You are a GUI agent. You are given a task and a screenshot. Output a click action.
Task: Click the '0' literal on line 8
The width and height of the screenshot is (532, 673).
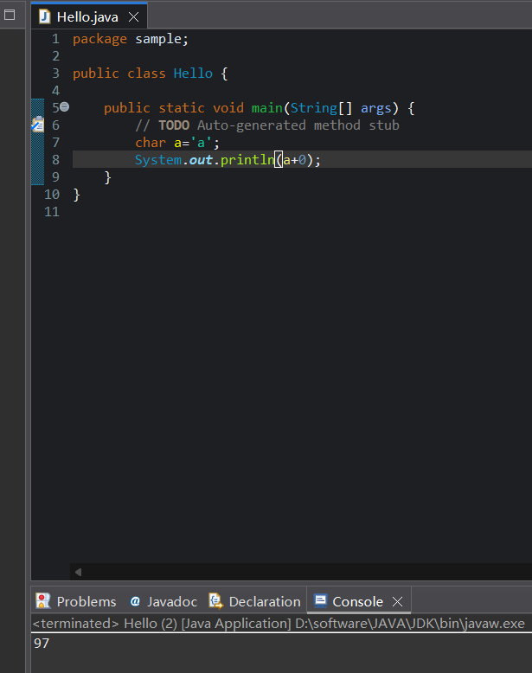[302, 160]
